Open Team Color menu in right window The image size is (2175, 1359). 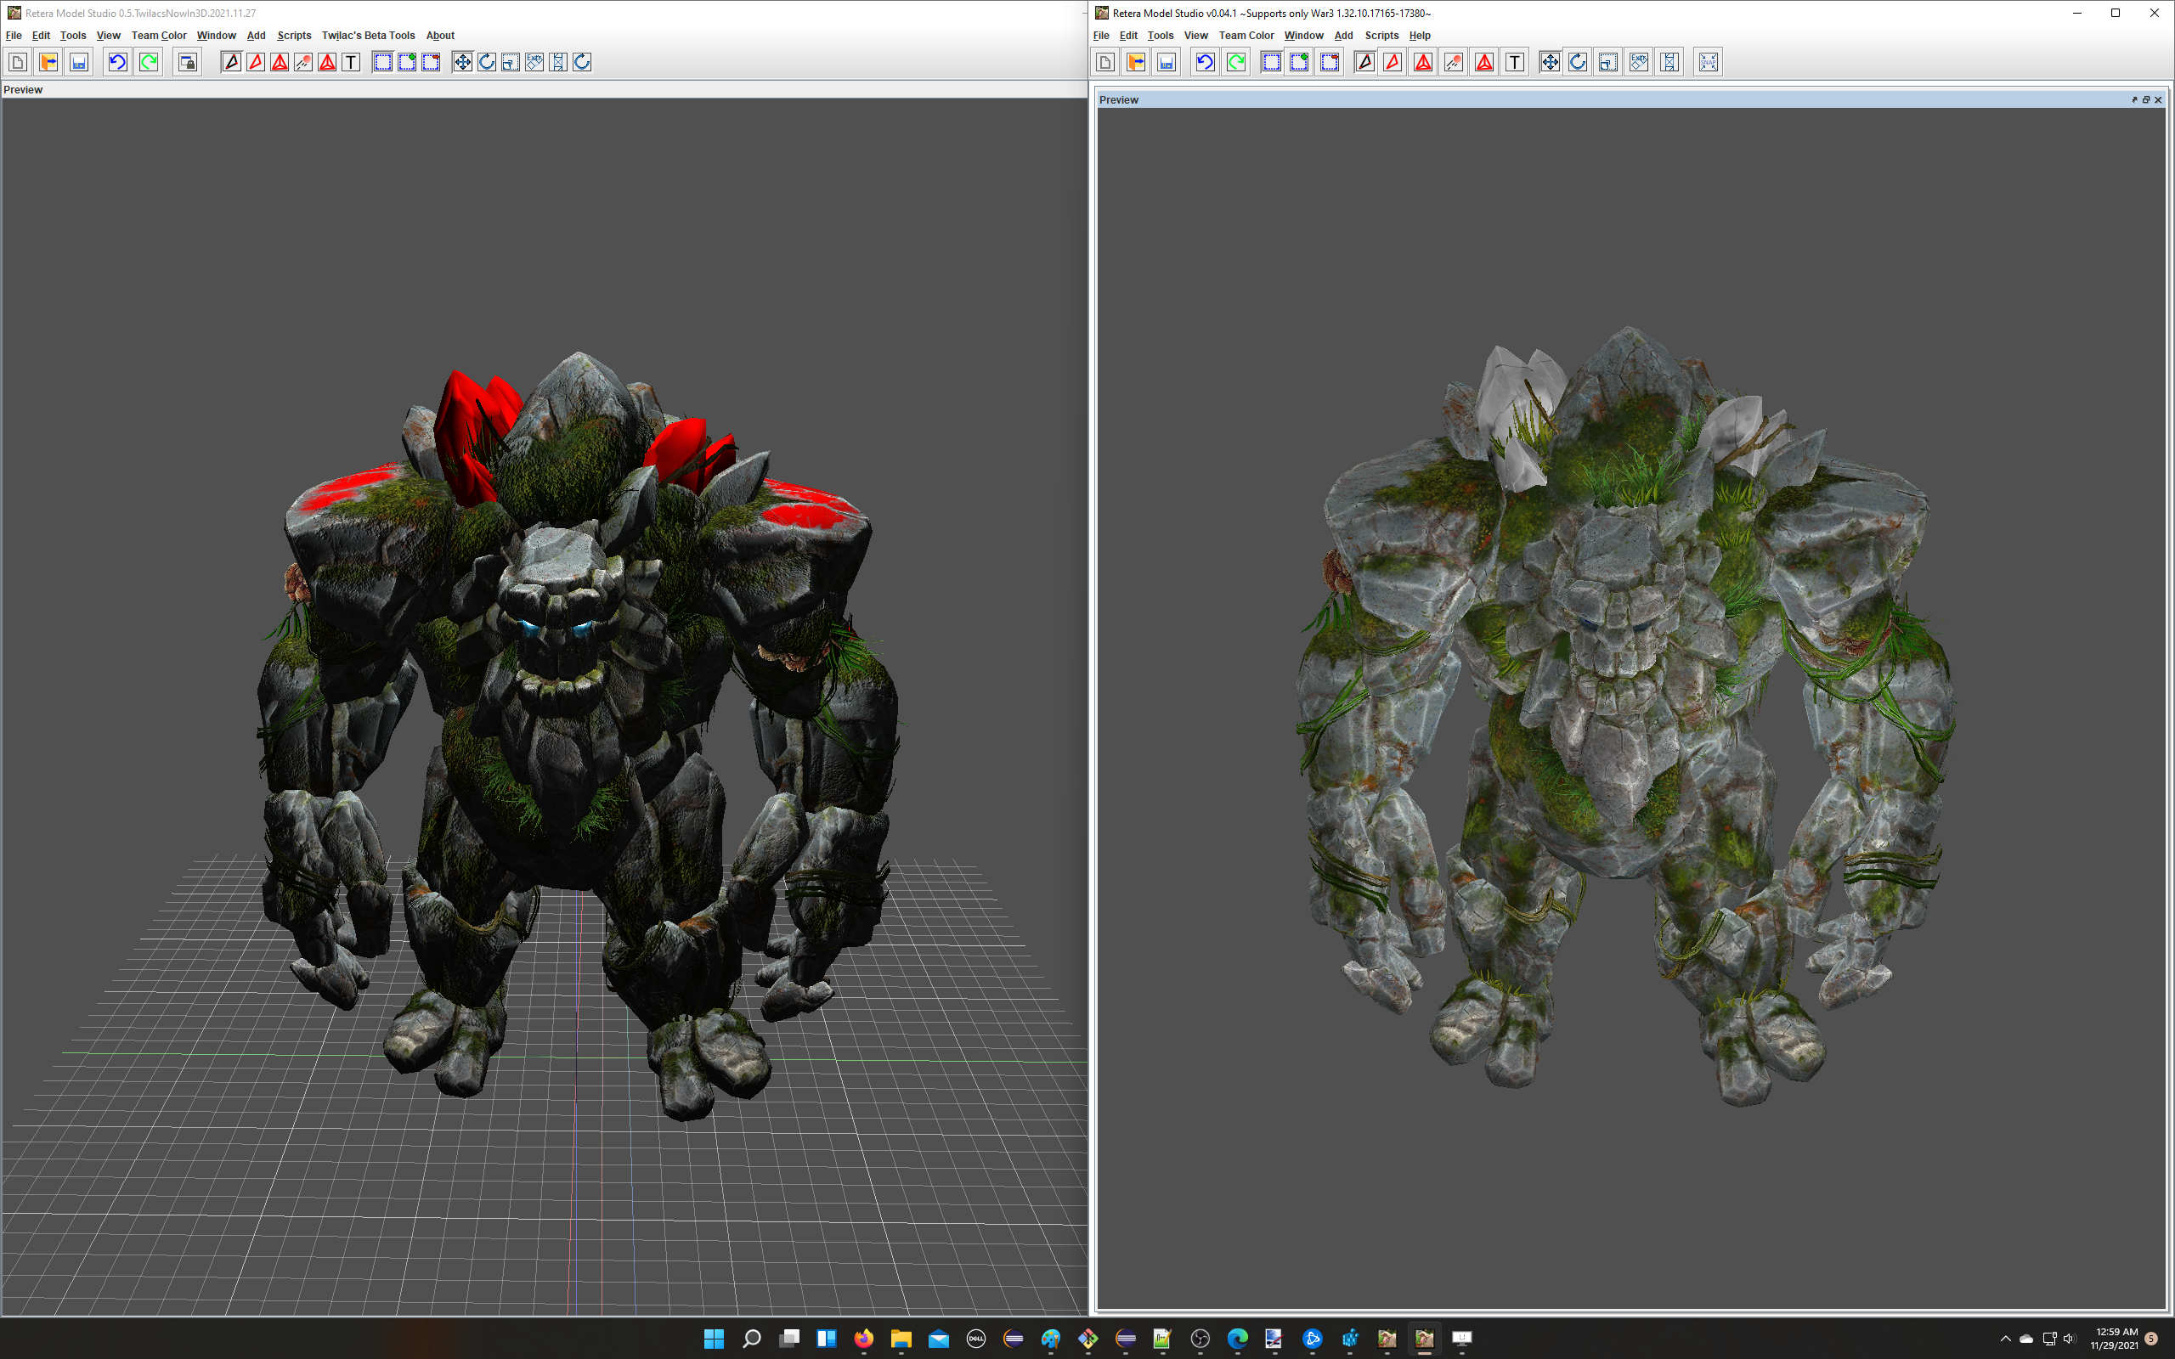click(1246, 36)
